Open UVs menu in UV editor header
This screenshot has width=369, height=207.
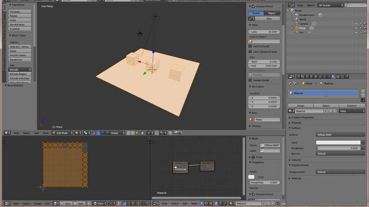47,204
